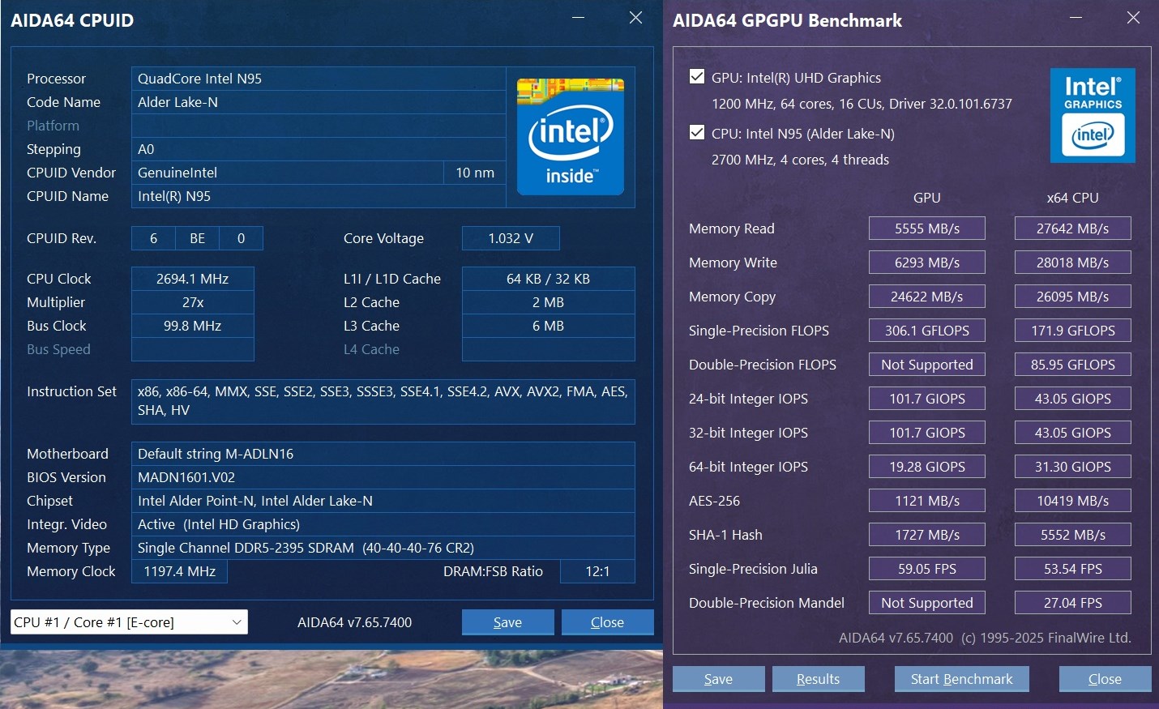The height and width of the screenshot is (709, 1159).
Task: Click the Chipset value 'Intel Alder Point-N'
Action: pyautogui.click(x=383, y=501)
